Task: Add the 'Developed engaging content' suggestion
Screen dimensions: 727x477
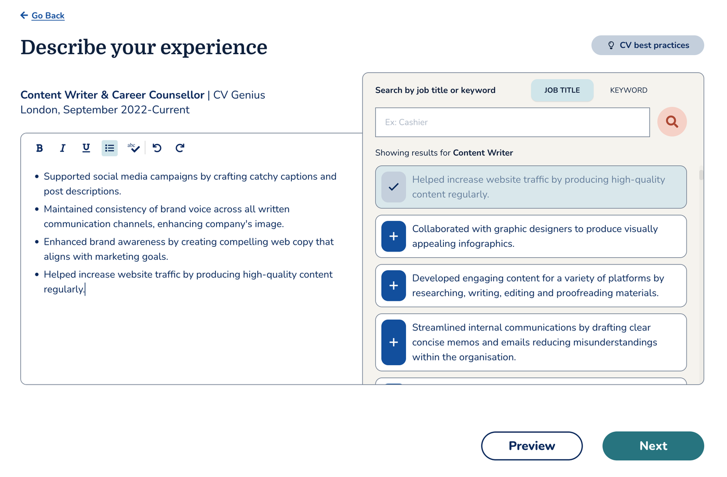Action: pos(394,286)
